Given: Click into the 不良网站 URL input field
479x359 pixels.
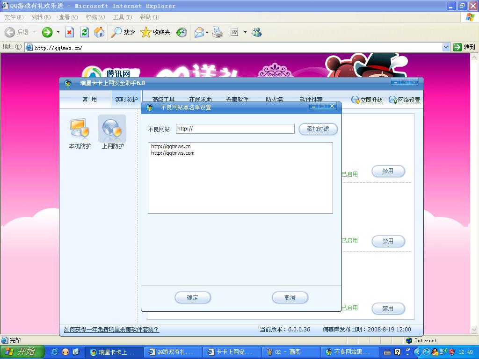Looking at the screenshot, I should (x=235, y=129).
